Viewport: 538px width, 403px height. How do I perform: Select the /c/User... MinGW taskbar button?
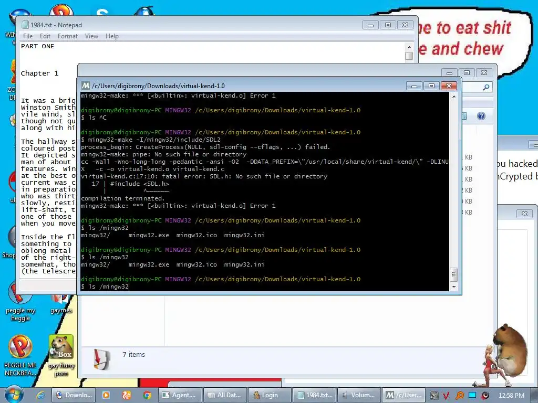coord(404,395)
